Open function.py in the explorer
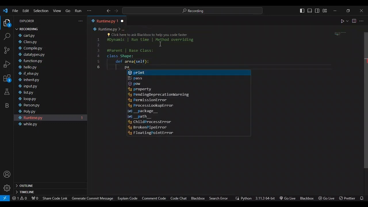This screenshot has height=207, width=368. coord(51,61)
